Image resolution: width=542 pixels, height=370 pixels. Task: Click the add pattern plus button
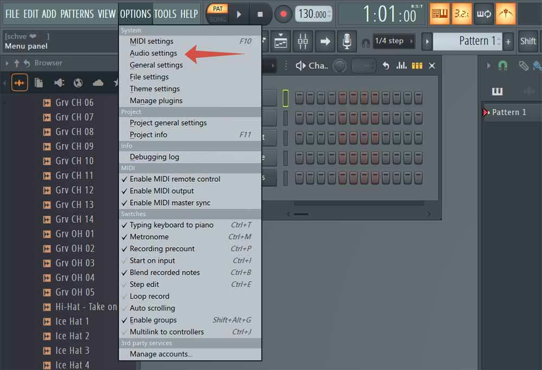tap(508, 41)
